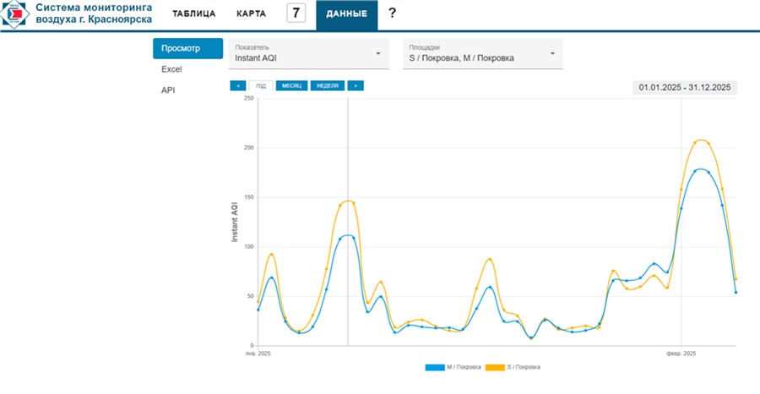Click the Krasnoyarsk air monitoring logo

click(x=15, y=14)
